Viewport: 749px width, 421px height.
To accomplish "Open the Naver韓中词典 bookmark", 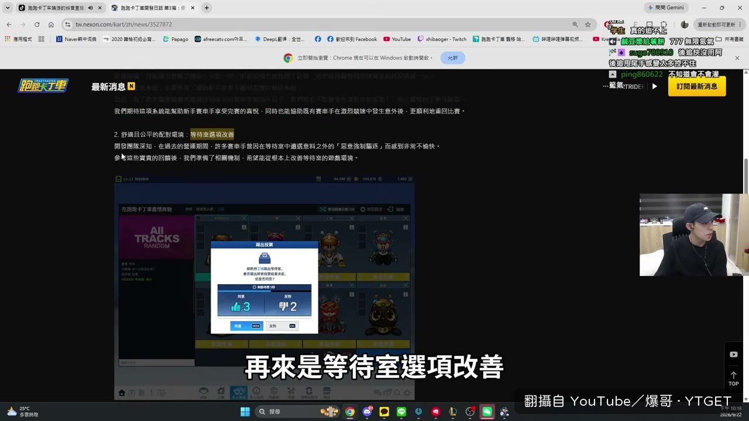I will [76, 39].
